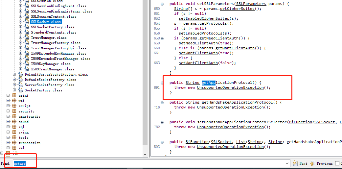
Task: Click the transaction package icon
Action: 14,143
